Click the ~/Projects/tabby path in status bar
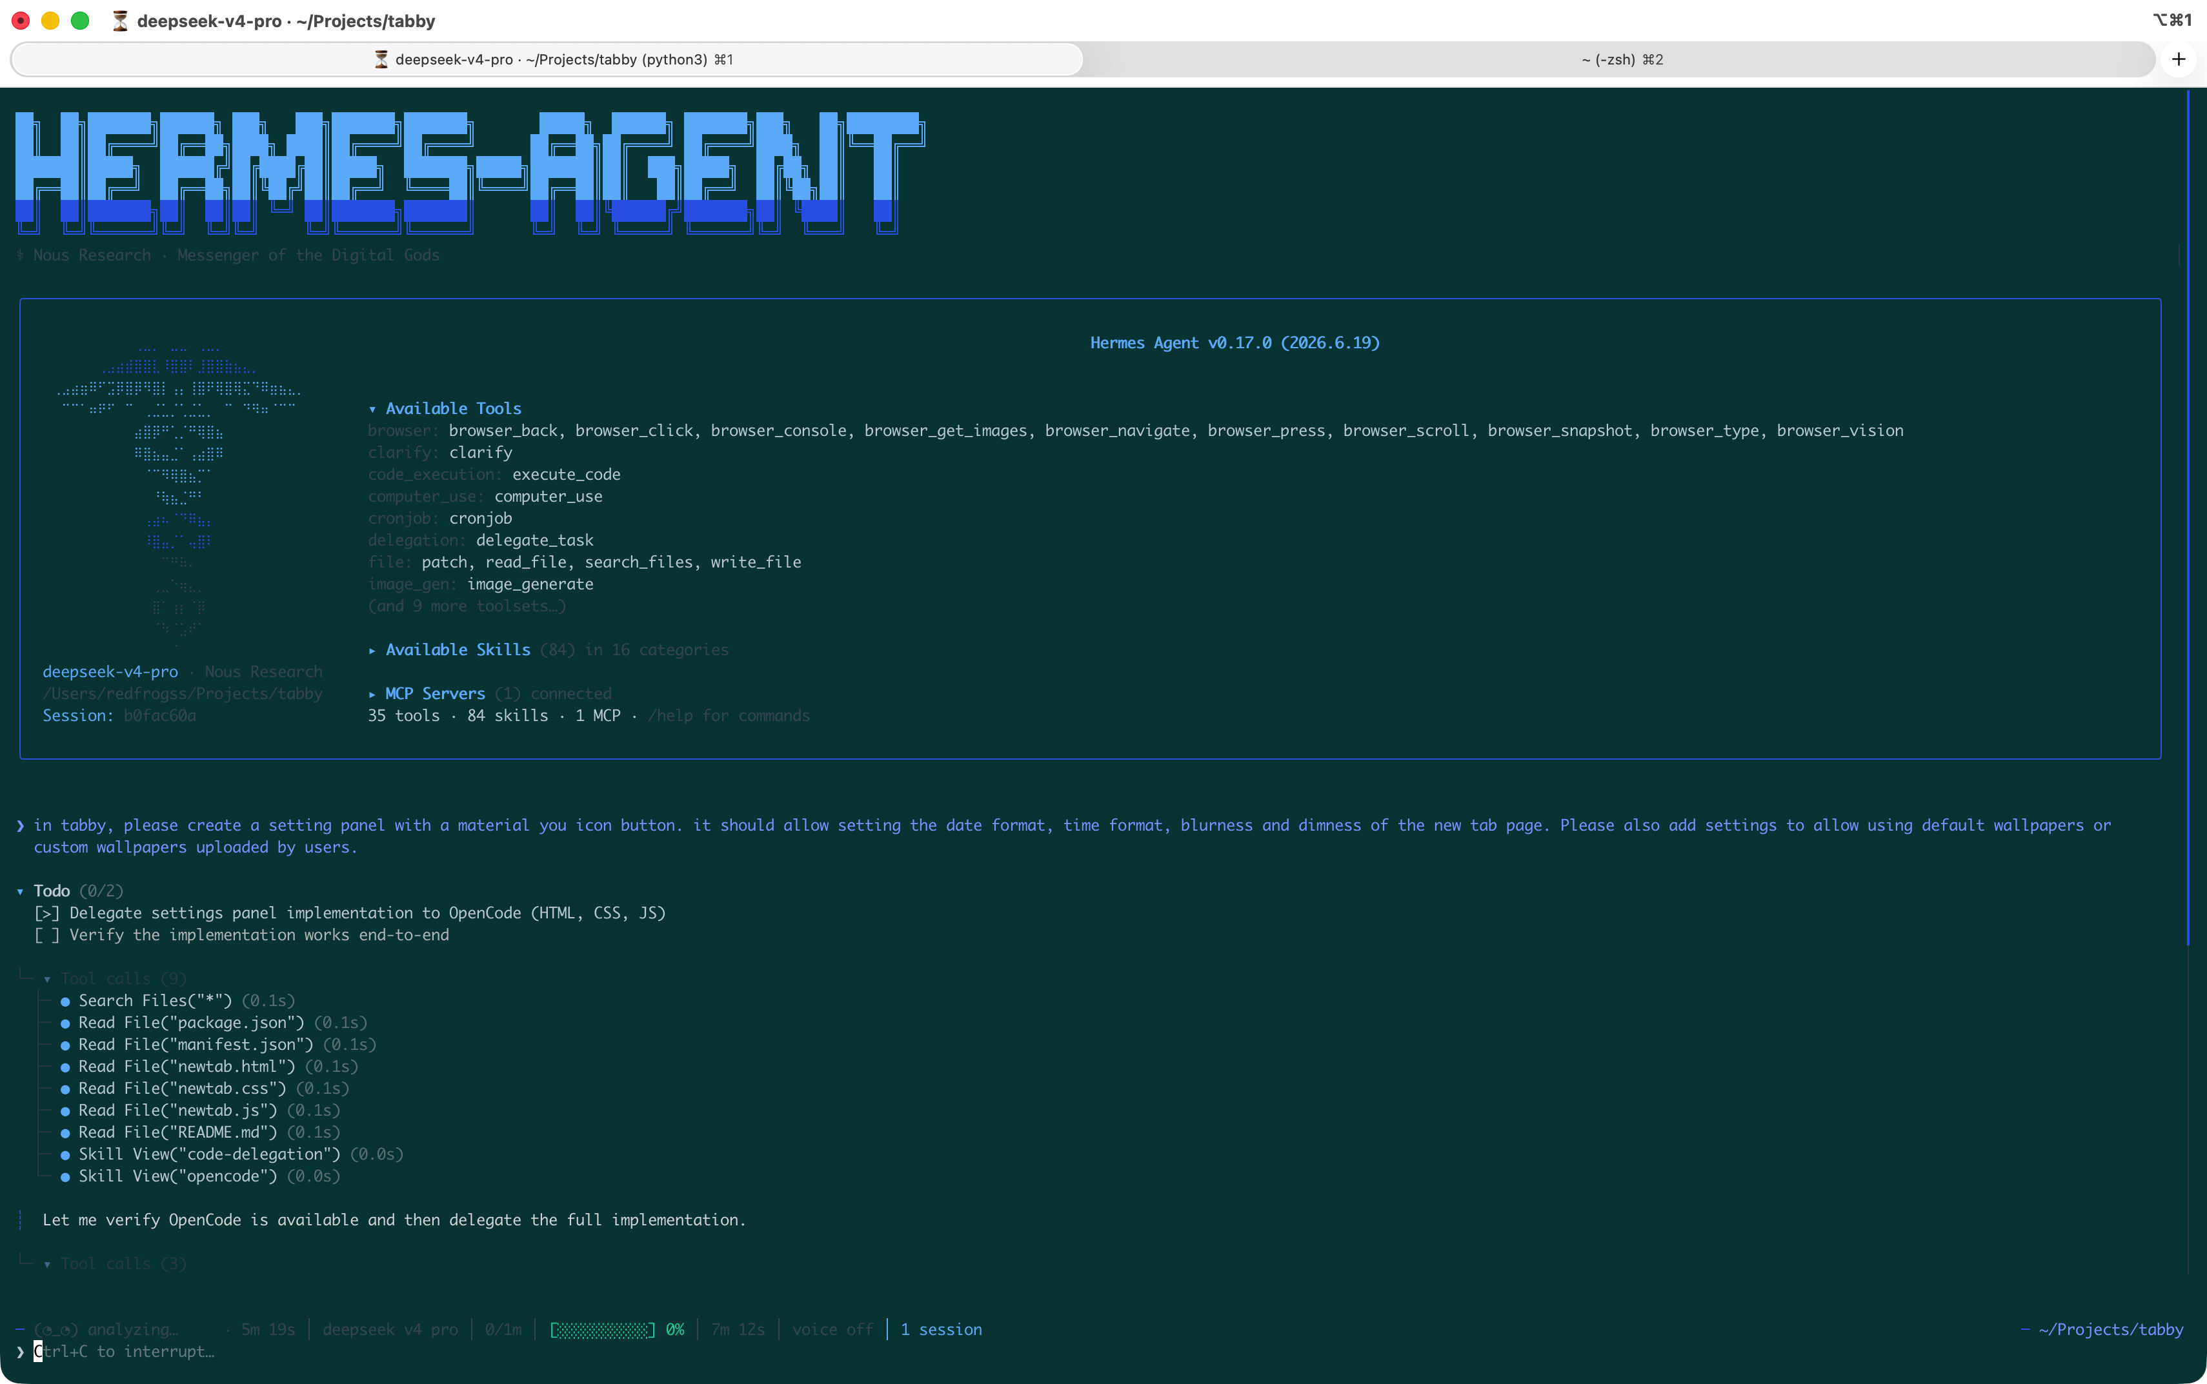The height and width of the screenshot is (1384, 2207). [2111, 1330]
